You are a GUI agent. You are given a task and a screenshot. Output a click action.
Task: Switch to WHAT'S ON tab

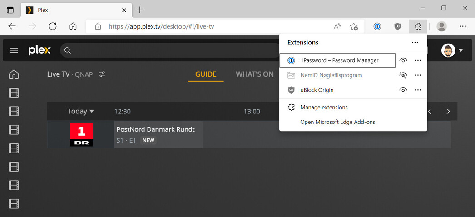[255, 74]
